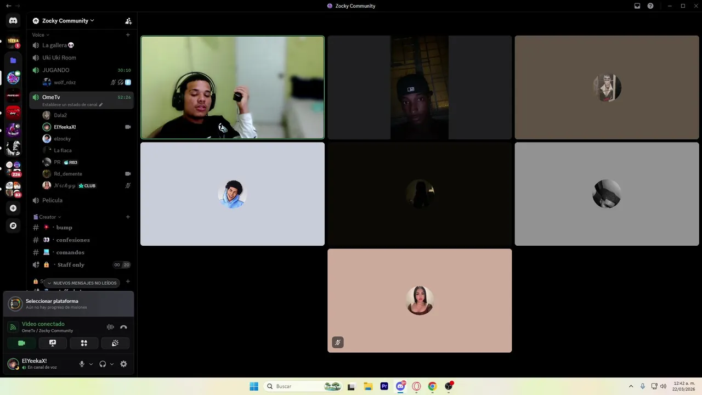Open Discord direct messages home icon
Screen dimensions: 702x395
coord(13,21)
